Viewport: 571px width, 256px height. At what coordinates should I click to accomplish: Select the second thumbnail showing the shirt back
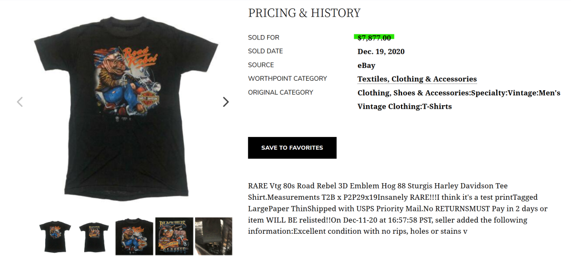94,237
